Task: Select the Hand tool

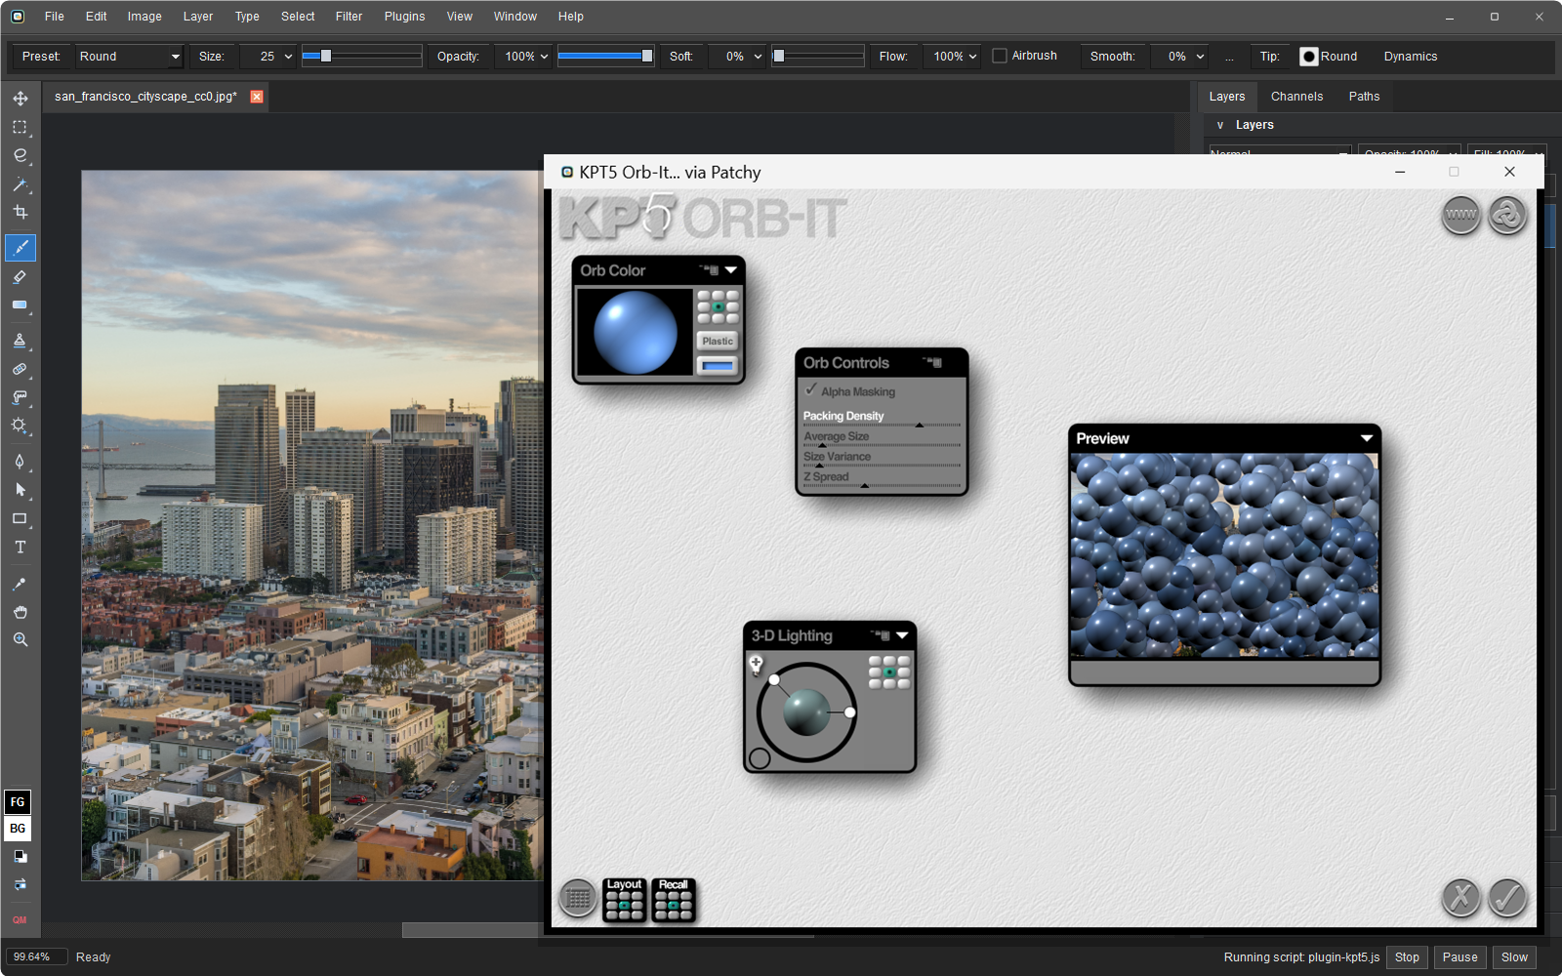Action: click(x=20, y=612)
